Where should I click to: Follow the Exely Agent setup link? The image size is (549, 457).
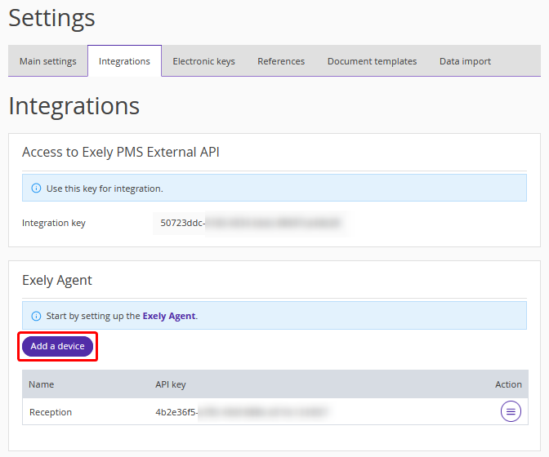click(169, 316)
